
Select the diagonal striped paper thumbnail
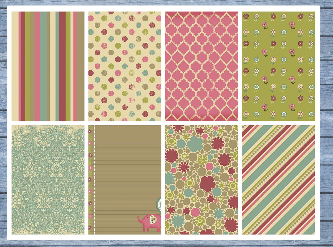tap(279, 180)
